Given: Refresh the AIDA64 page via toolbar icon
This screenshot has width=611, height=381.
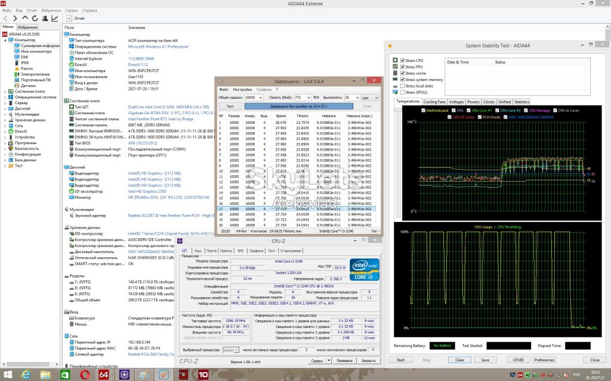Looking at the screenshot, I should (35, 18).
